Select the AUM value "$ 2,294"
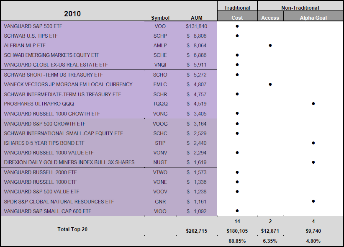The height and width of the screenshot is (247, 344). 197,153
